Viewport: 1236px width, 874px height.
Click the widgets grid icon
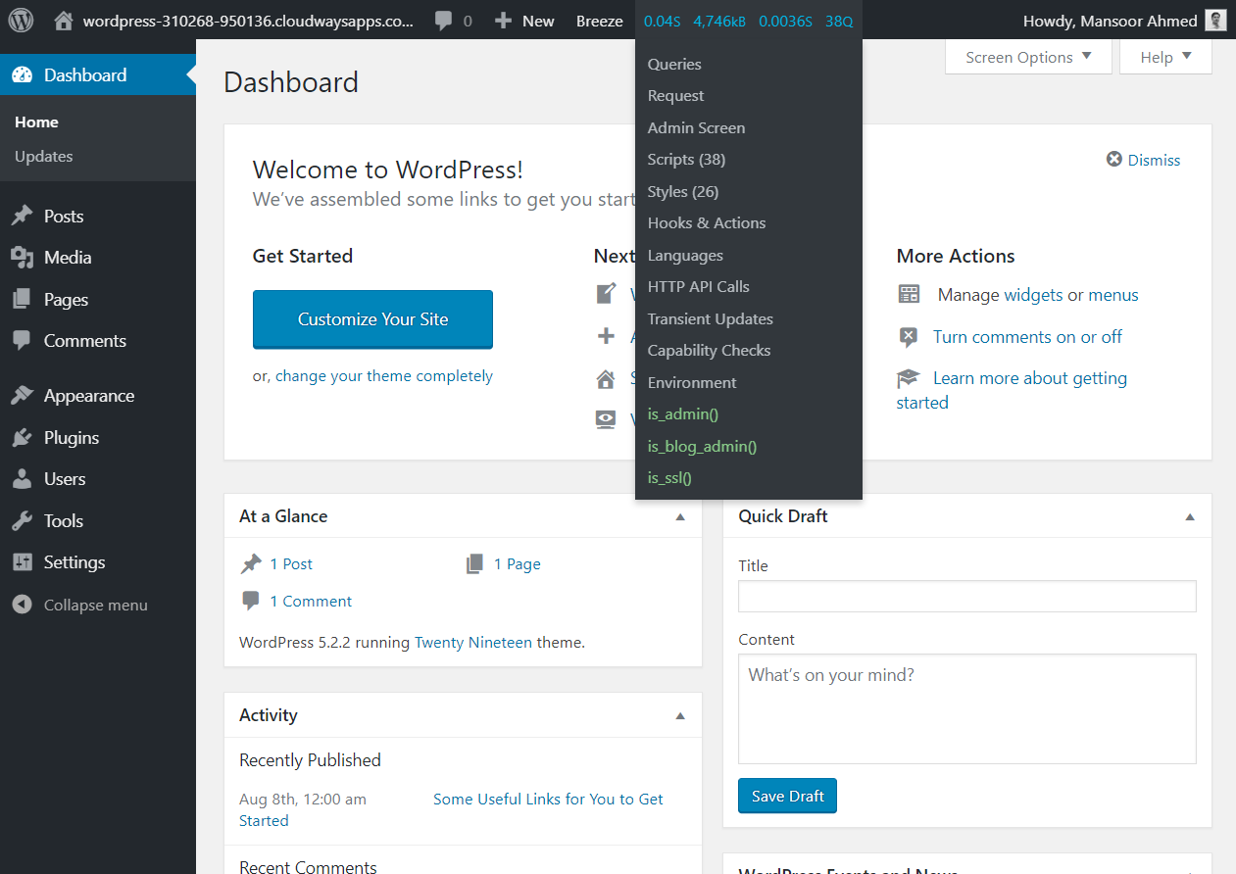pyautogui.click(x=909, y=295)
